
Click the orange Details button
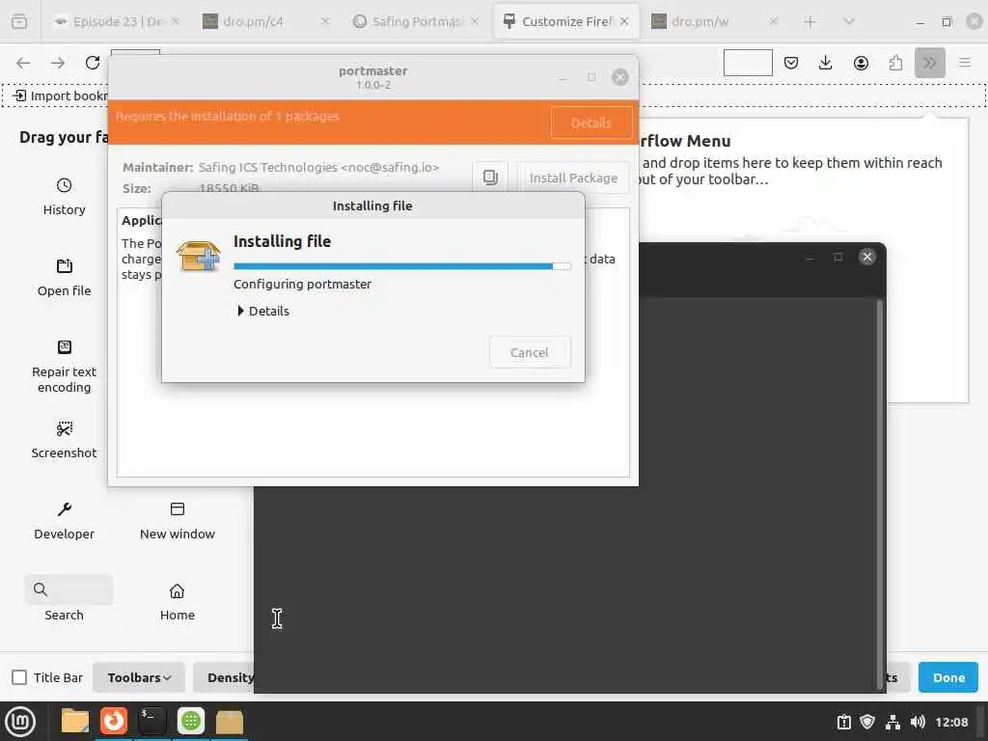click(x=591, y=123)
